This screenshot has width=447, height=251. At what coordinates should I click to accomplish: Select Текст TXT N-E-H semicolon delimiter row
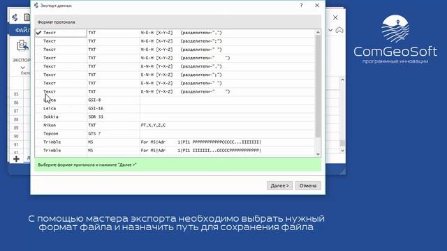tap(175, 41)
